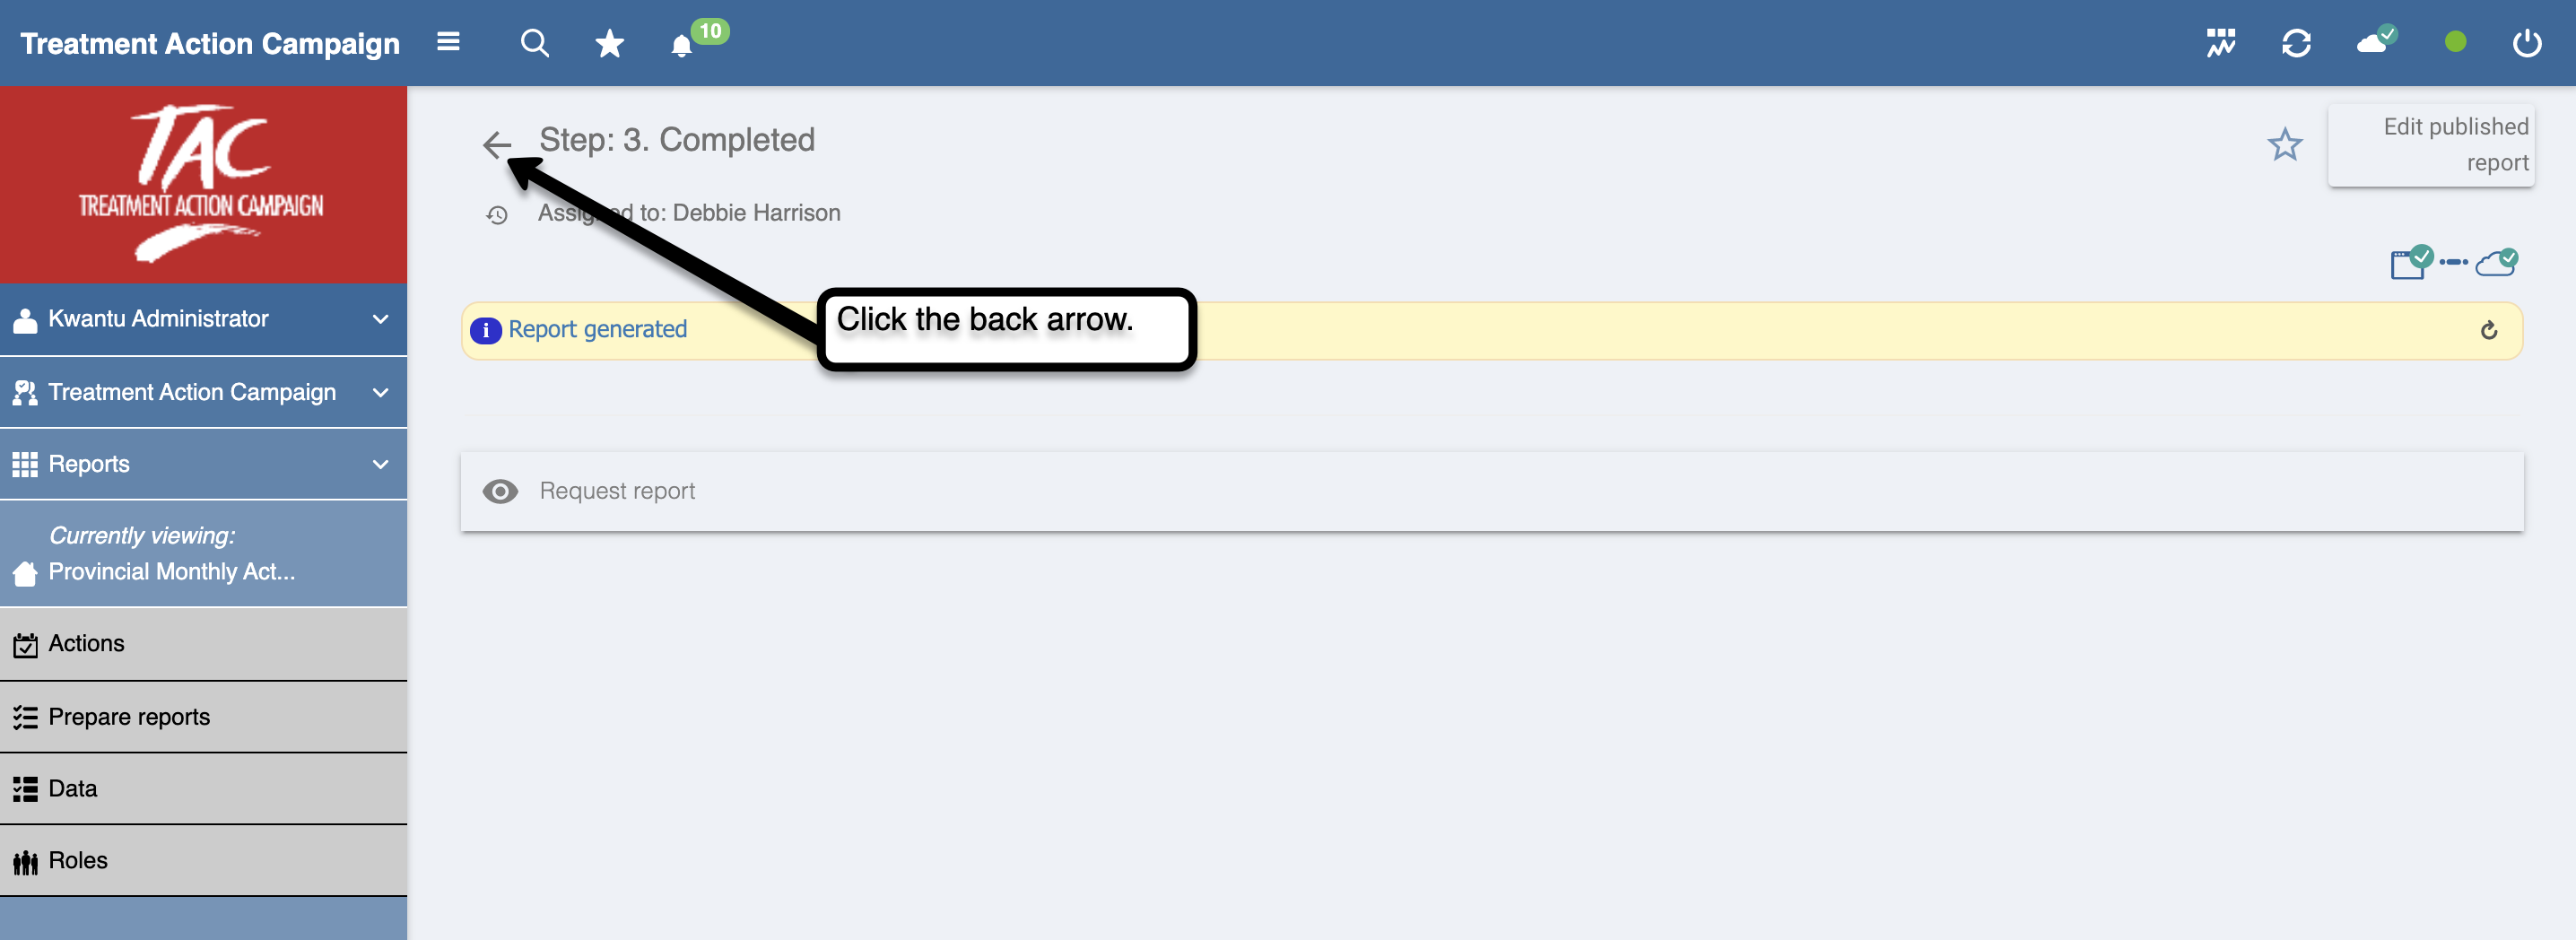Click the Edit published report button
Viewport: 2576px width, 940px height.
coord(2430,145)
